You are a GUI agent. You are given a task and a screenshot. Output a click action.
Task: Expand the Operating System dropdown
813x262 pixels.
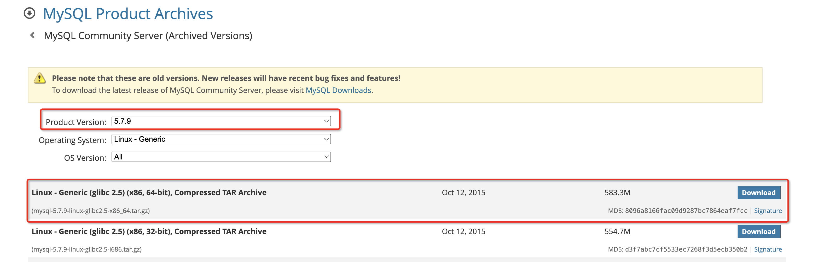tap(221, 139)
